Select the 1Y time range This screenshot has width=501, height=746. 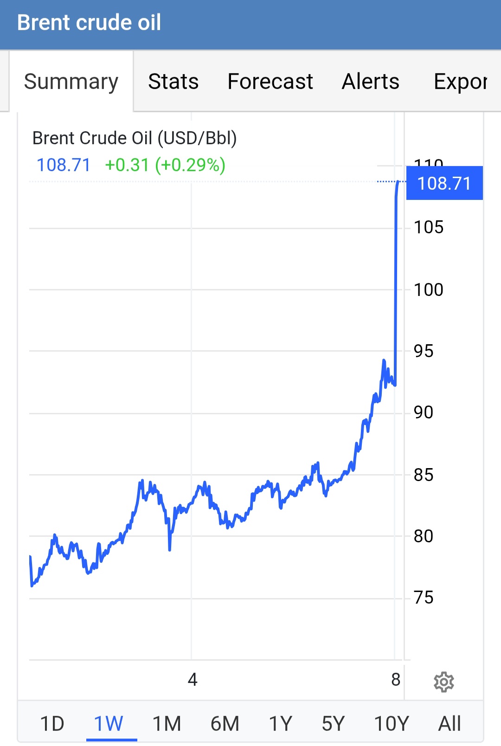coord(281,723)
